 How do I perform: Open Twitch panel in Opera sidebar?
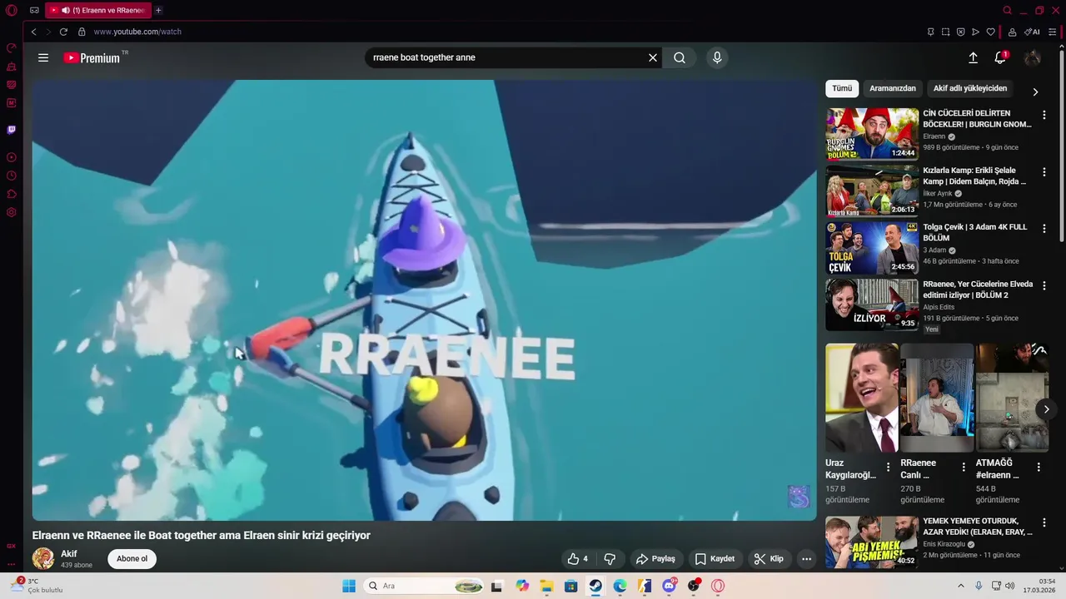[x=12, y=130]
